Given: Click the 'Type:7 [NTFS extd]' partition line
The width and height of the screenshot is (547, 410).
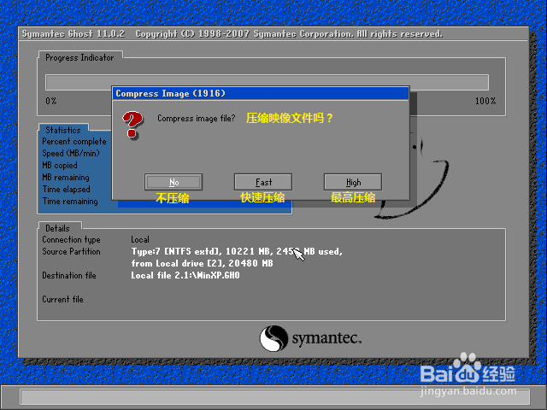Looking at the screenshot, I should tap(237, 252).
